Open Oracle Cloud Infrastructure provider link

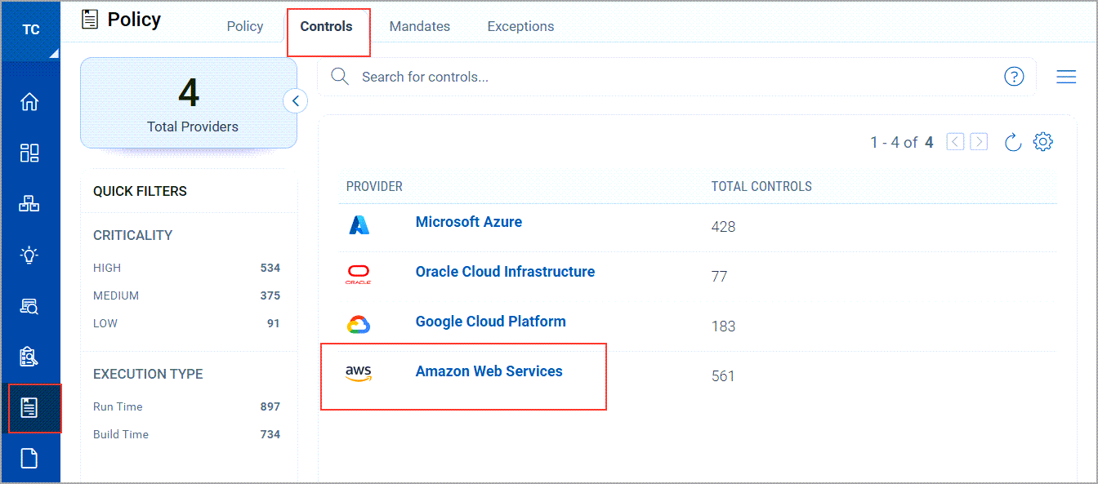pyautogui.click(x=505, y=272)
